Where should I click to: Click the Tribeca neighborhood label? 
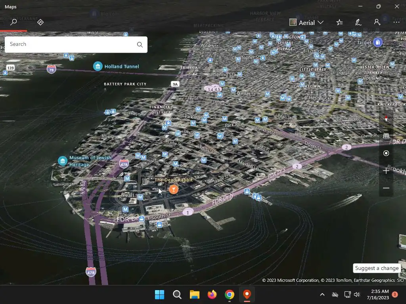[x=189, y=67]
